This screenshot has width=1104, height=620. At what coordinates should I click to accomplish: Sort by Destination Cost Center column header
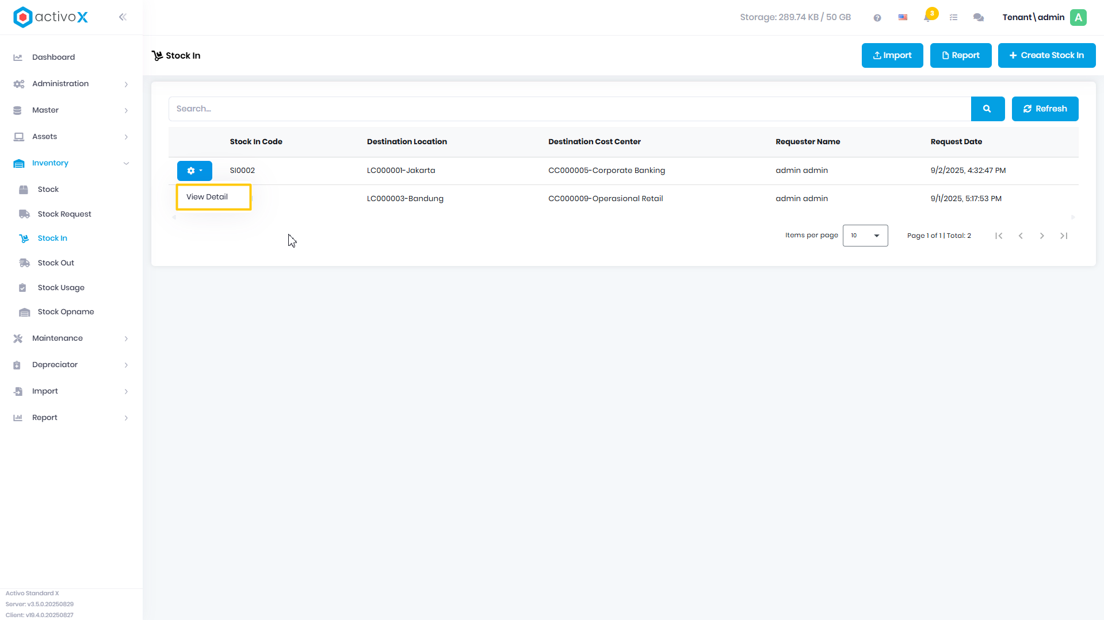click(x=594, y=142)
